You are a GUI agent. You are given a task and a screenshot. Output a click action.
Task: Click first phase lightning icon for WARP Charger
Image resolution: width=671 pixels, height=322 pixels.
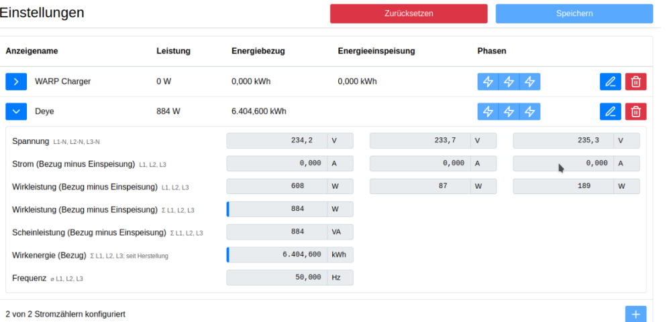point(488,82)
